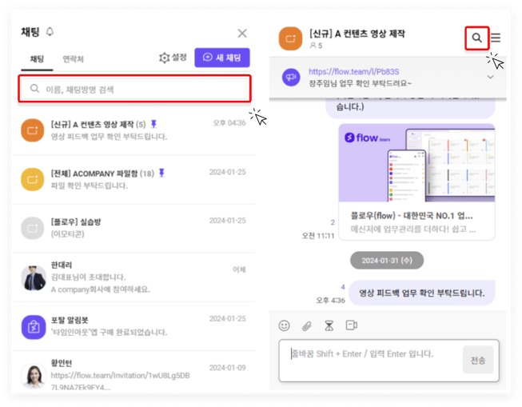Close the chat list panel with X
522x407 pixels.
(242, 33)
